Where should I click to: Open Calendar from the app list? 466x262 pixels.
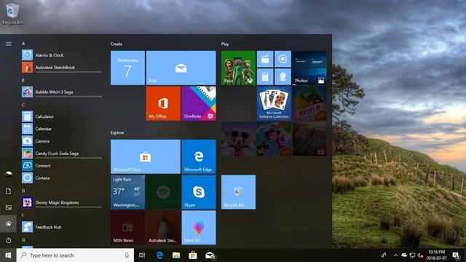(61, 129)
